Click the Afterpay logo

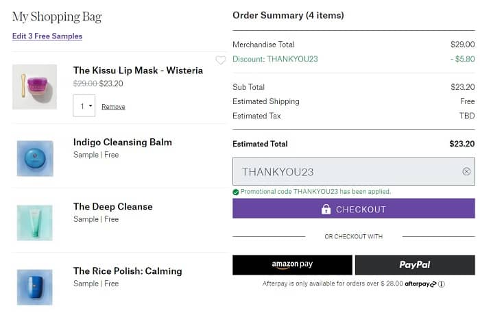tap(420, 284)
